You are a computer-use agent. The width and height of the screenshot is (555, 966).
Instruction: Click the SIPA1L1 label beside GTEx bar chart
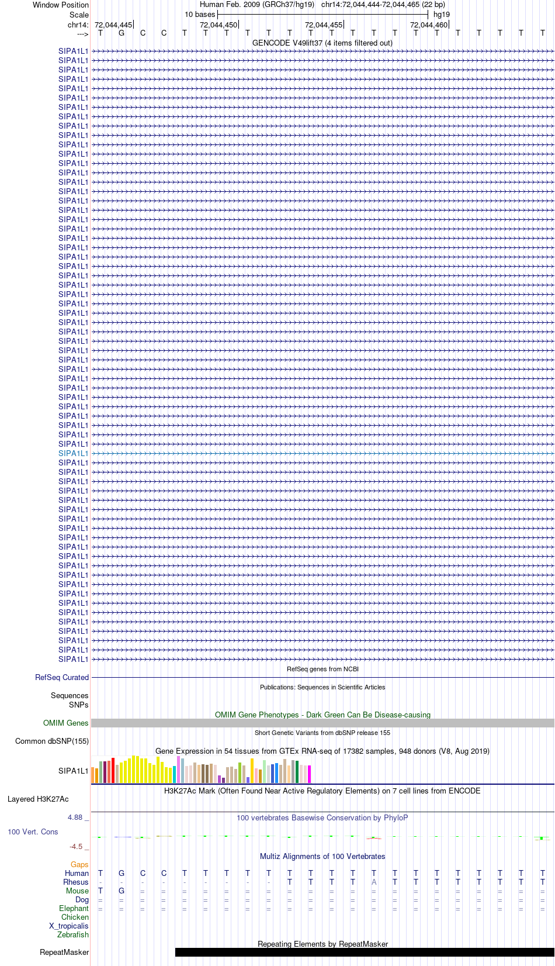(x=74, y=771)
